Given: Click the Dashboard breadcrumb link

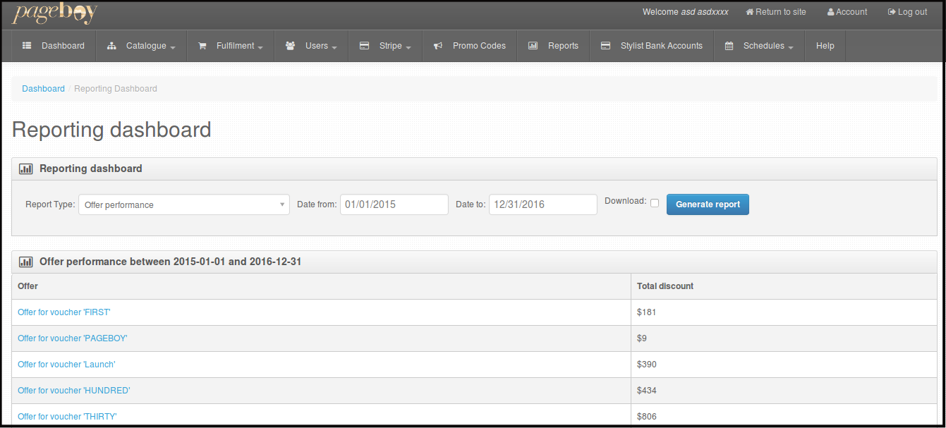Looking at the screenshot, I should coord(43,89).
